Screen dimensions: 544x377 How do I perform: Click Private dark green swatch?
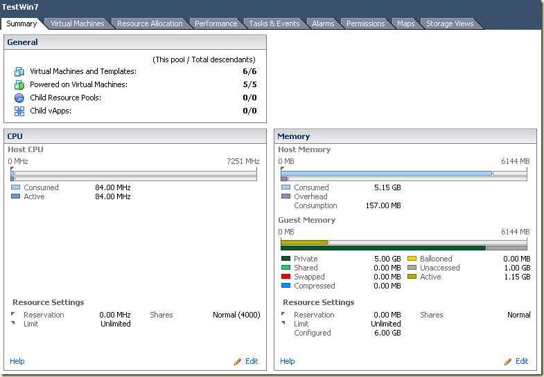pos(286,259)
